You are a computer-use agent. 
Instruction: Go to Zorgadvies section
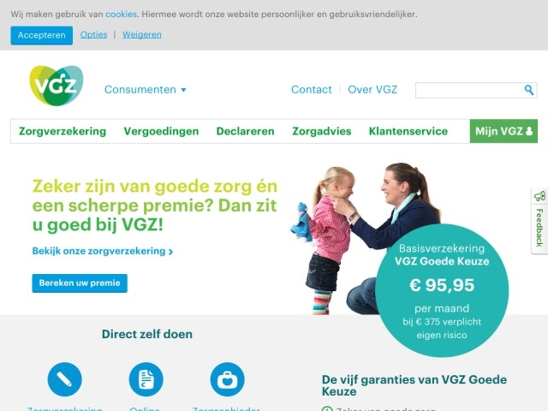(x=322, y=131)
